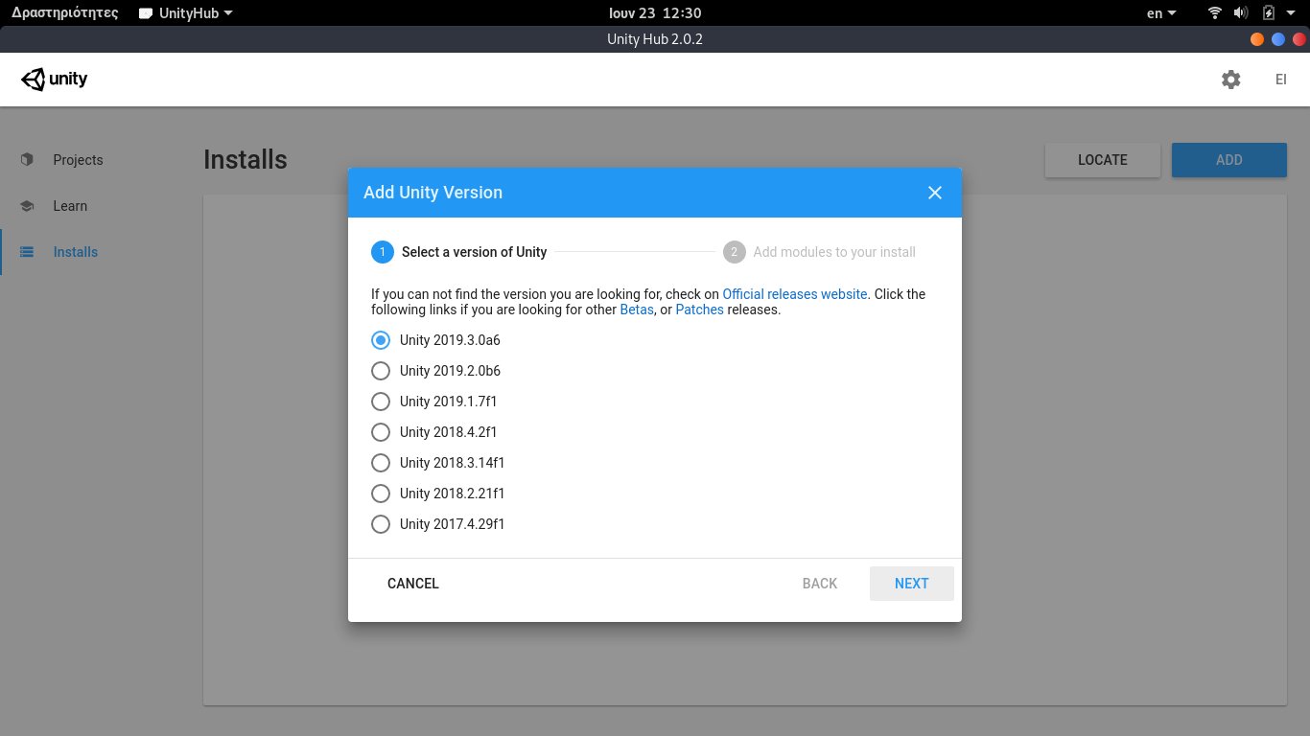The image size is (1310, 736).
Task: Open the volume speaker icon
Action: pyautogui.click(x=1241, y=12)
